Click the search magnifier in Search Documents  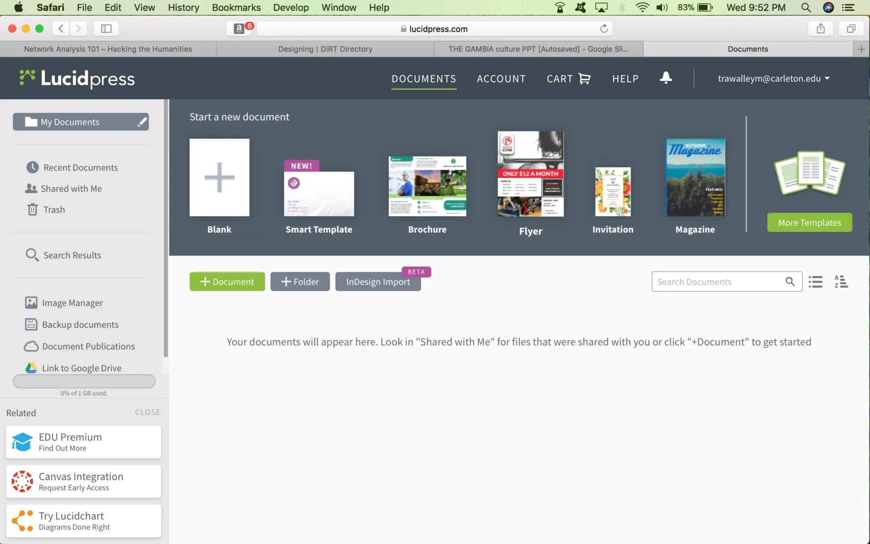pos(790,282)
